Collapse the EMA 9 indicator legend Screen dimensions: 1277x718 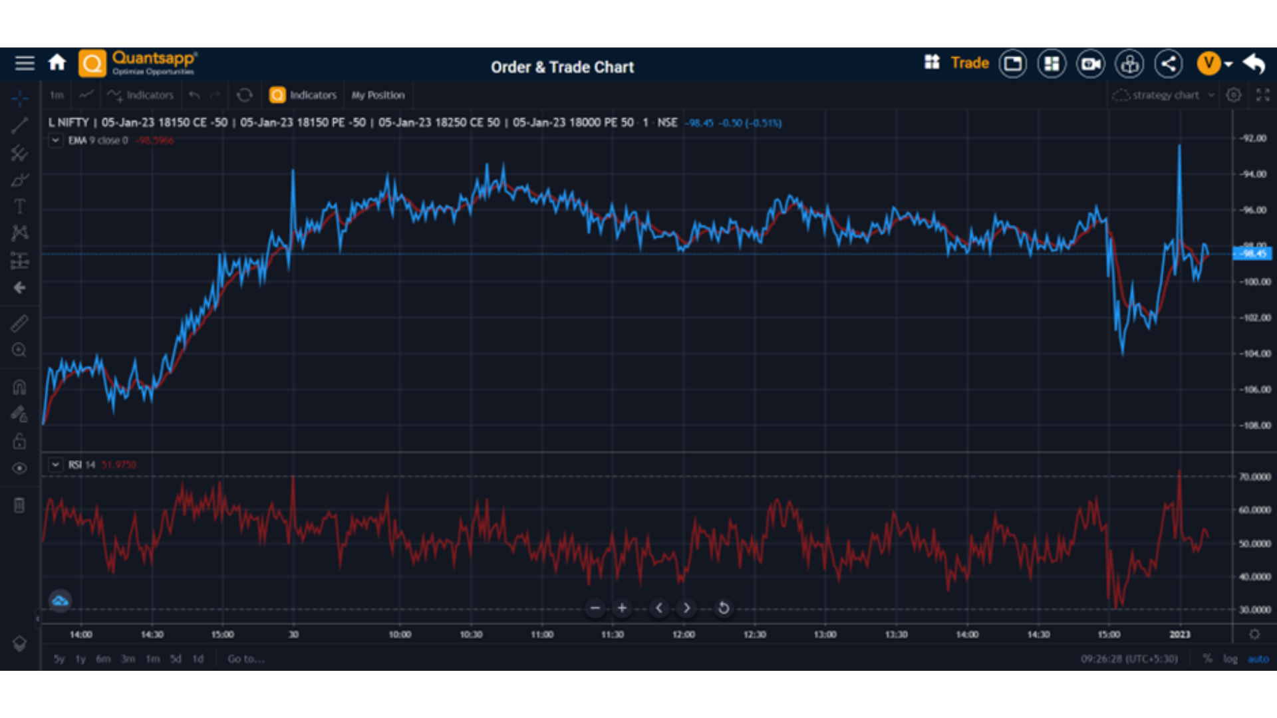(55, 140)
